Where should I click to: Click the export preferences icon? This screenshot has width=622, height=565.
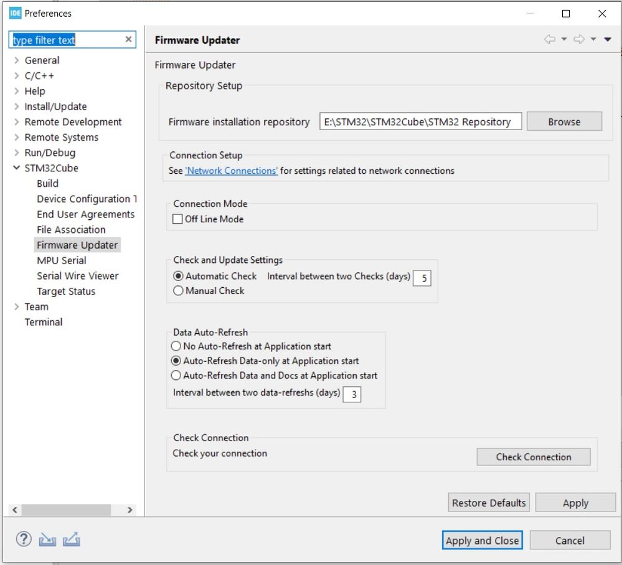point(72,539)
